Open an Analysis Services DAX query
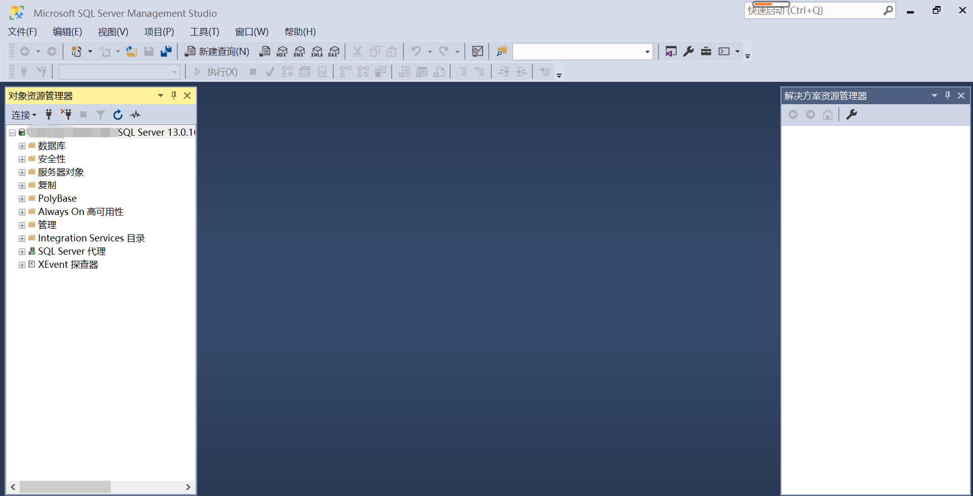 coord(334,51)
